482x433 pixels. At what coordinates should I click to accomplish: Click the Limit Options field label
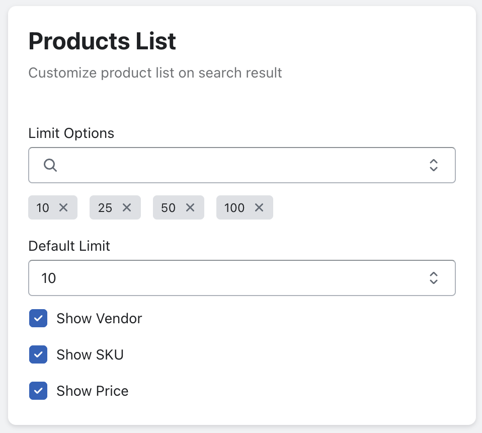[x=71, y=133]
